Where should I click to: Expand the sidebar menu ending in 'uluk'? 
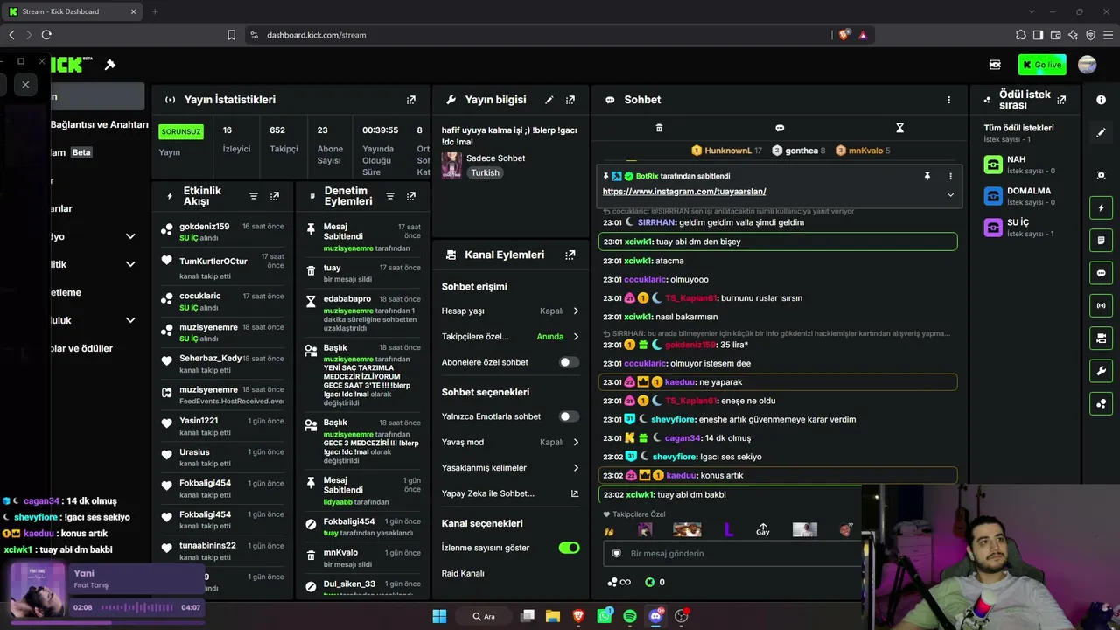pyautogui.click(x=130, y=320)
